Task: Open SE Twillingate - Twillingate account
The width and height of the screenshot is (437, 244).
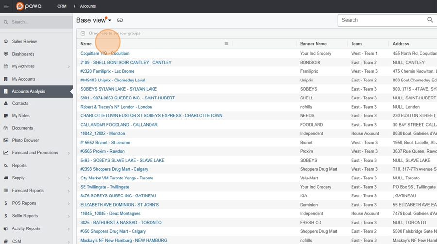Action: [x=104, y=187]
